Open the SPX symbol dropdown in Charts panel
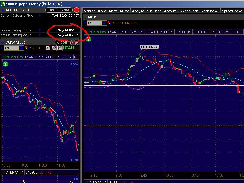The height and width of the screenshot is (183, 244). click(104, 23)
